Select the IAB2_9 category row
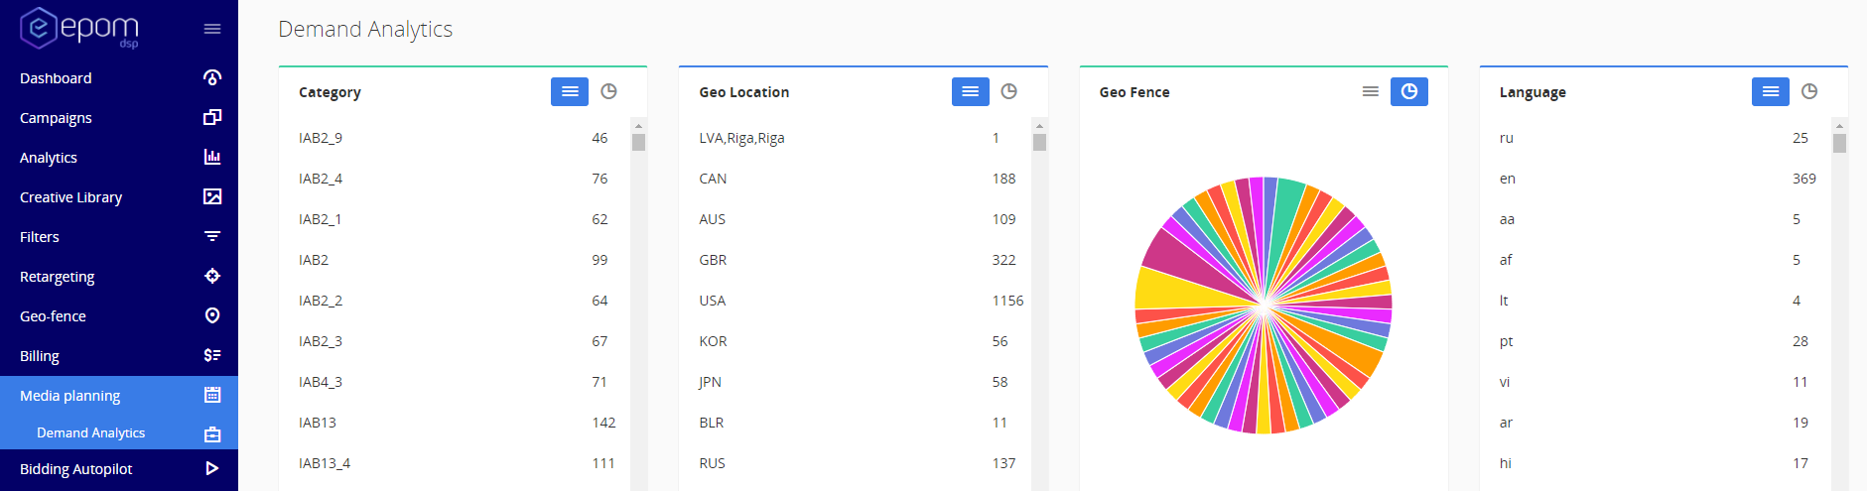This screenshot has height=491, width=1867. pyautogui.click(x=454, y=138)
